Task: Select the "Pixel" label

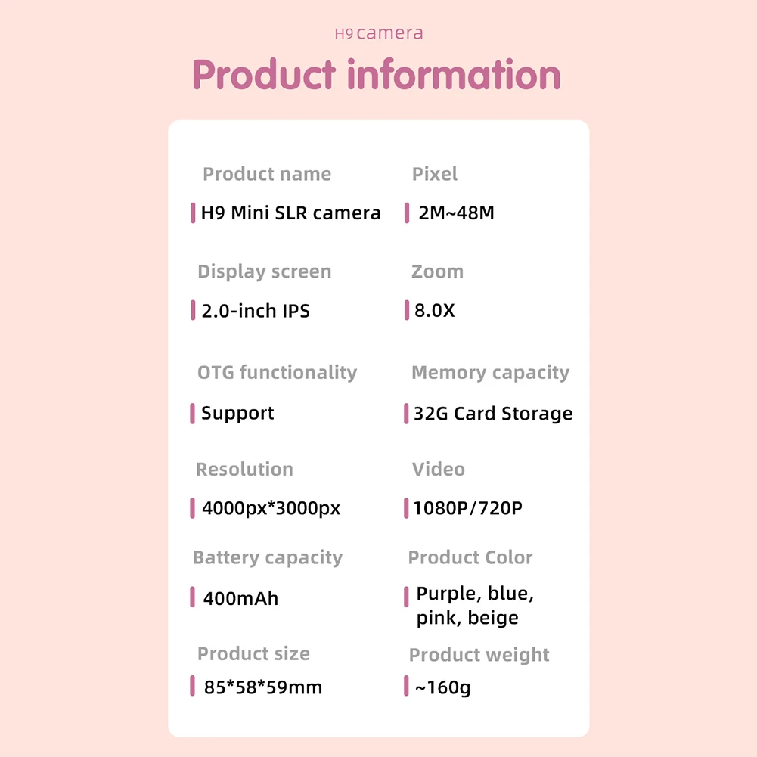Action: tap(435, 174)
